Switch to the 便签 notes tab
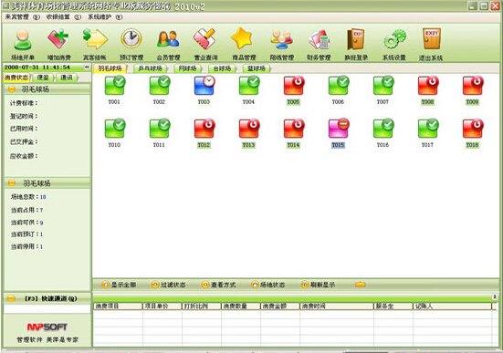The image size is (503, 353). 43,78
